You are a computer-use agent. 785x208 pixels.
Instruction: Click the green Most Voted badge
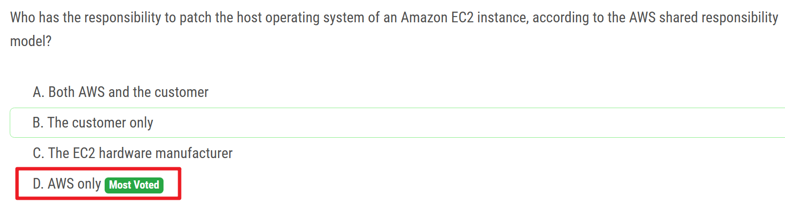[134, 185]
